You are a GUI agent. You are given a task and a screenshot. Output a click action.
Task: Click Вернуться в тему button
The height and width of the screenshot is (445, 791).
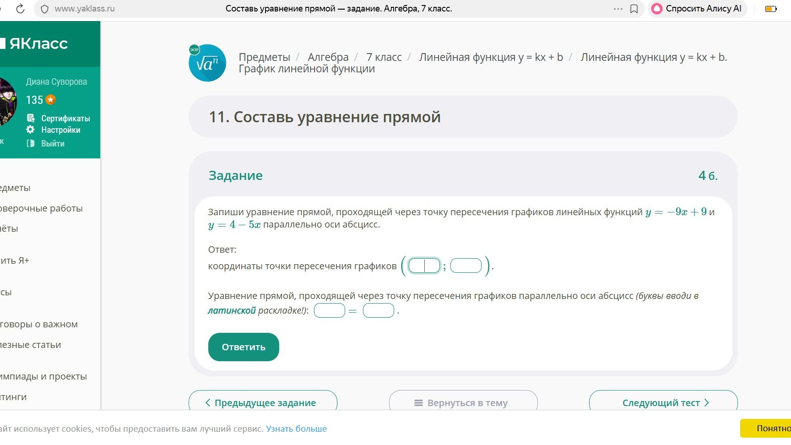tap(463, 402)
